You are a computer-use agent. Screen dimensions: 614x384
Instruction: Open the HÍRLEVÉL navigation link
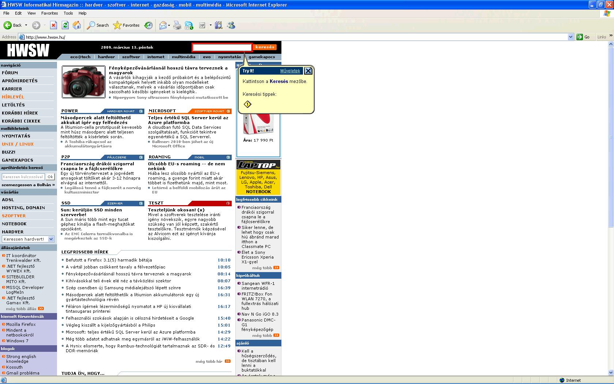click(13, 97)
